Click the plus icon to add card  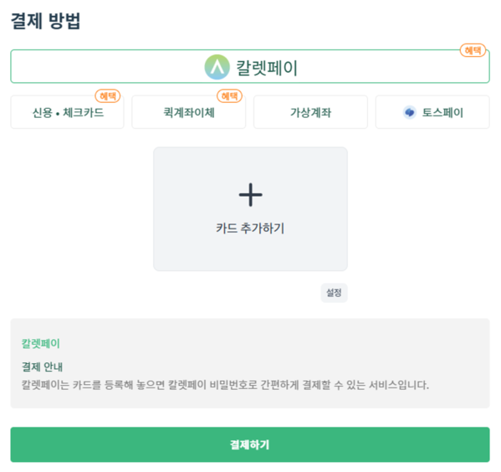[x=251, y=195]
